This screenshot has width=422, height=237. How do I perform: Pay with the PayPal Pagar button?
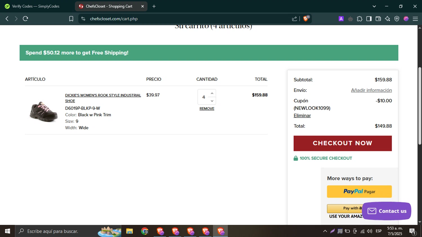coord(359,191)
